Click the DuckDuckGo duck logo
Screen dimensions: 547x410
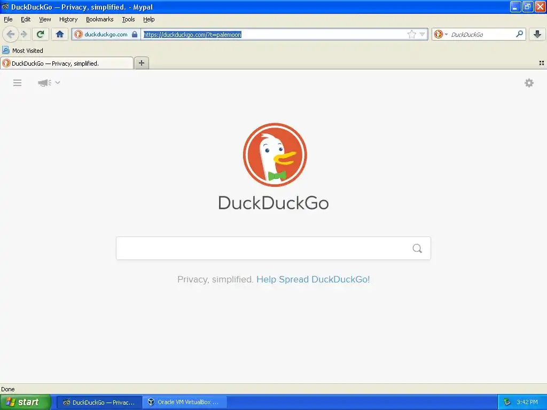point(275,154)
